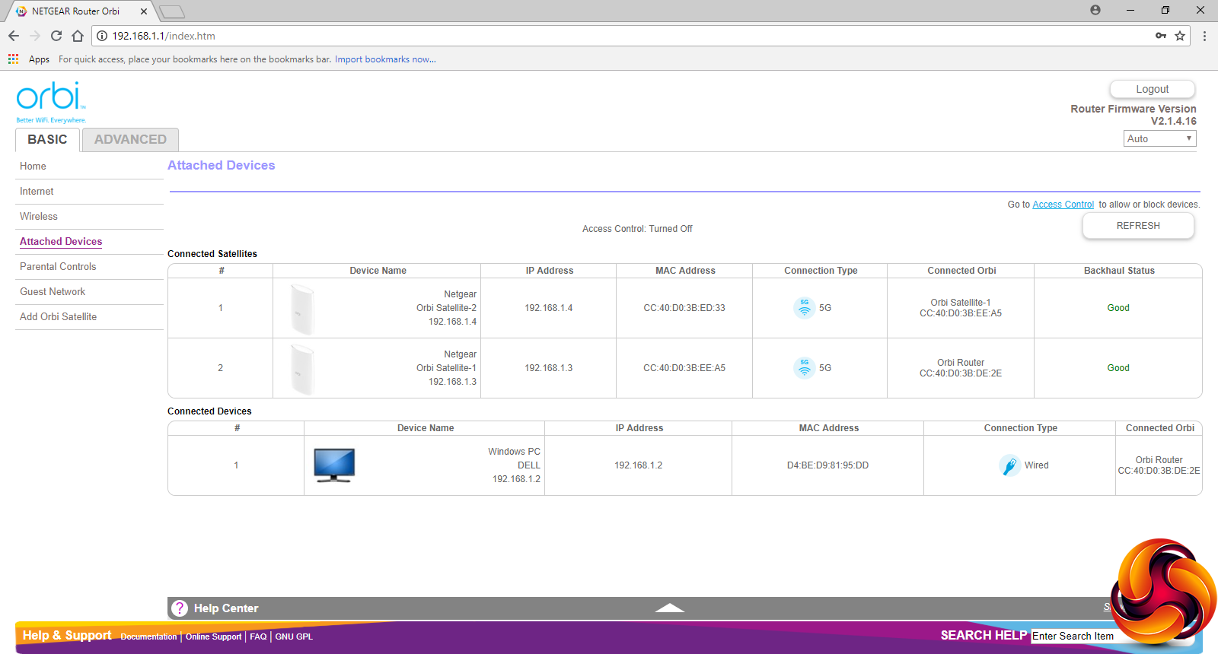
Task: Open the Auto language dropdown
Action: coord(1159,138)
